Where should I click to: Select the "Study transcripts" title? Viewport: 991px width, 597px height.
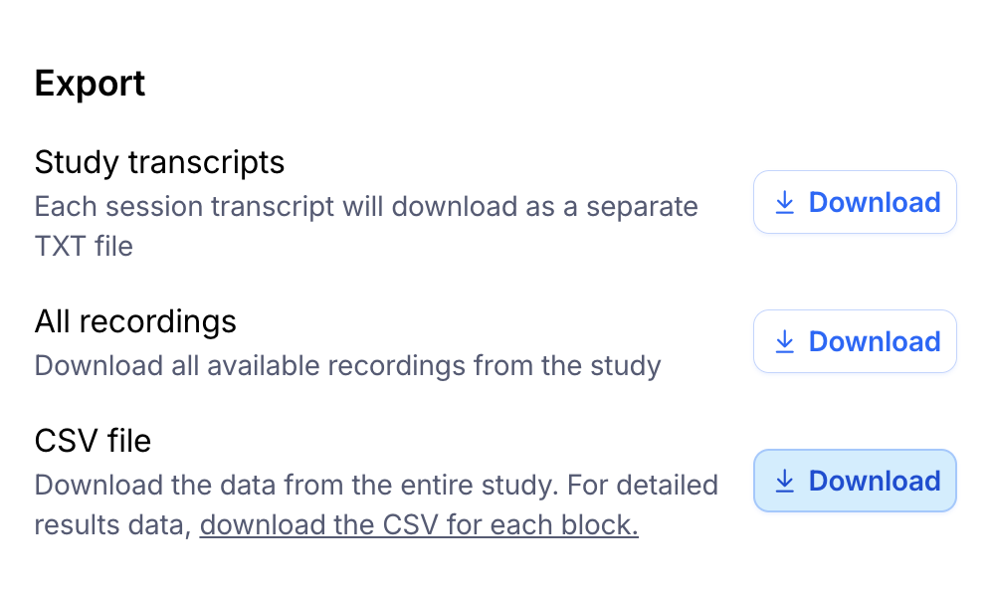point(159,161)
